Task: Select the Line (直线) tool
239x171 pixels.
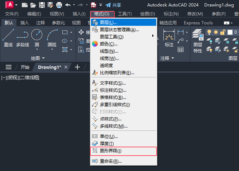Action: (8, 38)
